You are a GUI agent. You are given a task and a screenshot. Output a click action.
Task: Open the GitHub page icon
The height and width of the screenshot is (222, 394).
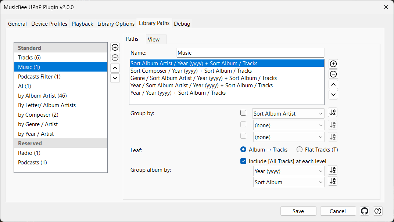365,211
